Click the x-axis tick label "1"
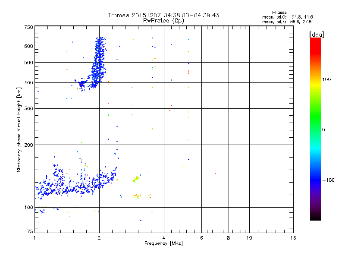Viewport: 345px width, 259px height. (x=34, y=238)
